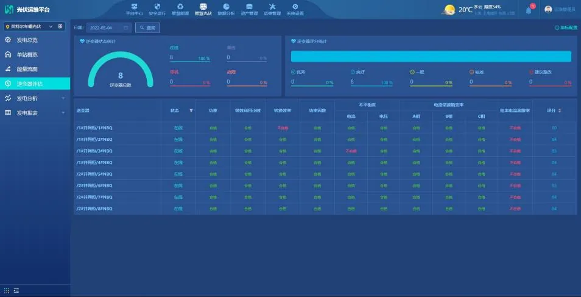Expand the 发电报表 sidebar submenu
This screenshot has width=581, height=297.
(x=63, y=113)
